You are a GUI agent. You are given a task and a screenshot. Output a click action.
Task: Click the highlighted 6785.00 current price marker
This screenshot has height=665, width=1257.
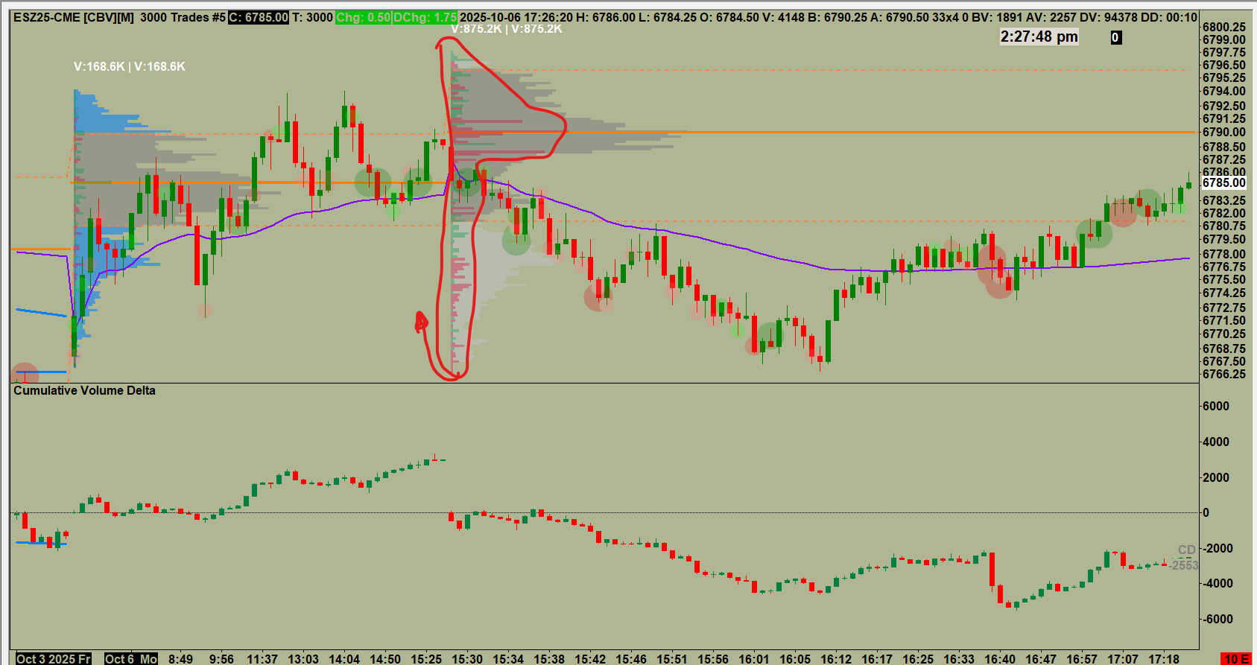pos(1223,182)
